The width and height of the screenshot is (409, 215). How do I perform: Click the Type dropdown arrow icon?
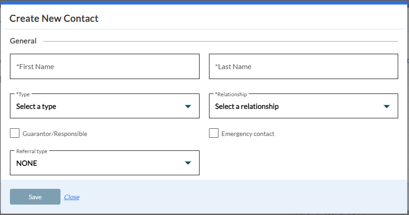[x=188, y=107]
